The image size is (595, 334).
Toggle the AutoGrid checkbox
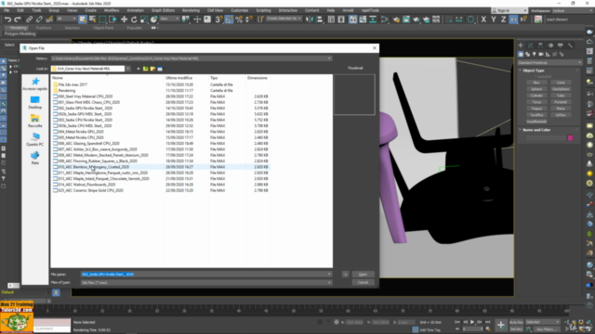click(x=535, y=76)
